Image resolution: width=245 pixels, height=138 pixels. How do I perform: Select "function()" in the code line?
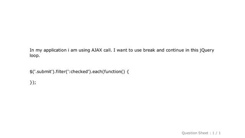point(114,72)
